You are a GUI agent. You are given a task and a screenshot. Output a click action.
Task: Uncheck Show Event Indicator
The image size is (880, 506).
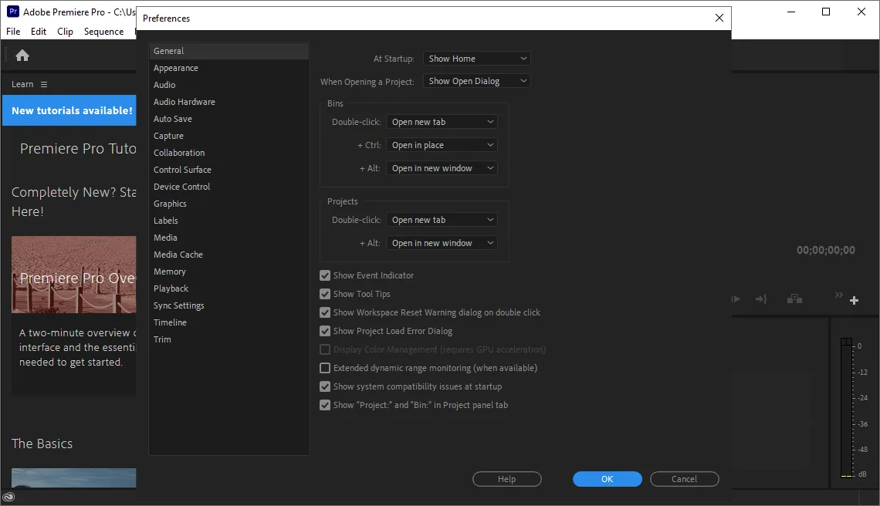[325, 275]
